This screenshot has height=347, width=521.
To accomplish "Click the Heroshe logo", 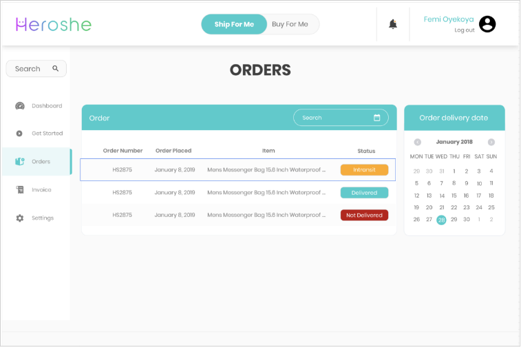I will pyautogui.click(x=54, y=25).
